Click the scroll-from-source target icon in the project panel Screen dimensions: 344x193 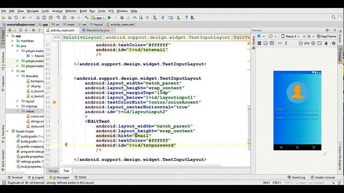[20, 30]
